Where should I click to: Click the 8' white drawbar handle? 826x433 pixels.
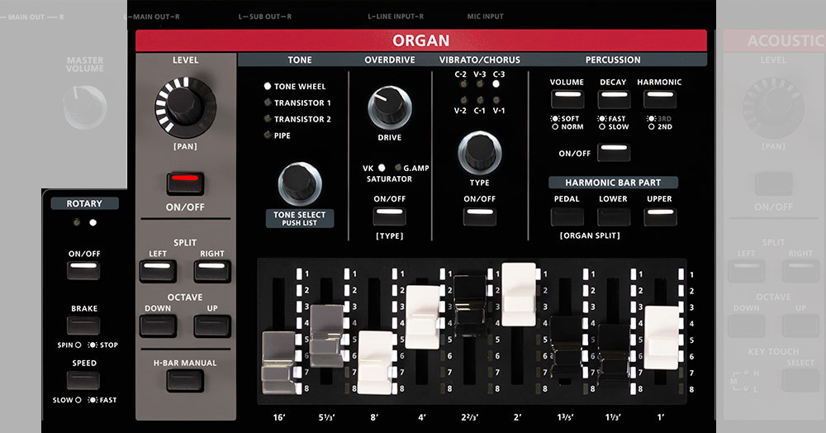pos(375,363)
